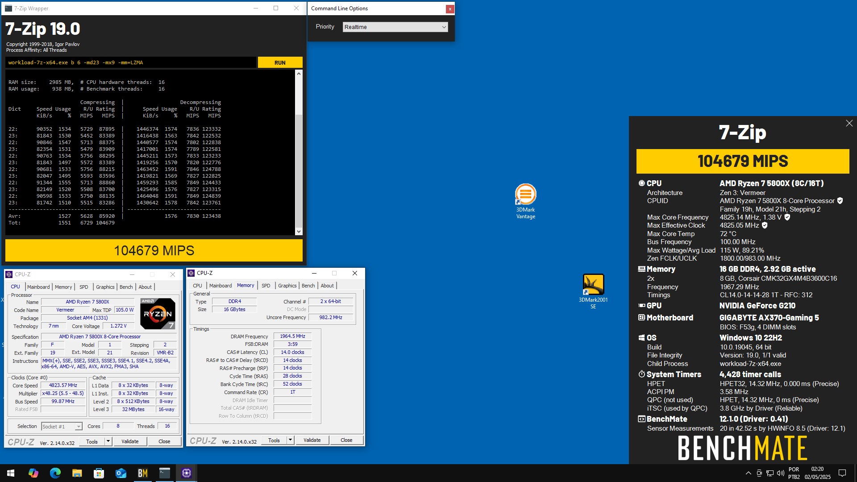Open the Windows Start menu
The image size is (857, 482).
coord(11,473)
